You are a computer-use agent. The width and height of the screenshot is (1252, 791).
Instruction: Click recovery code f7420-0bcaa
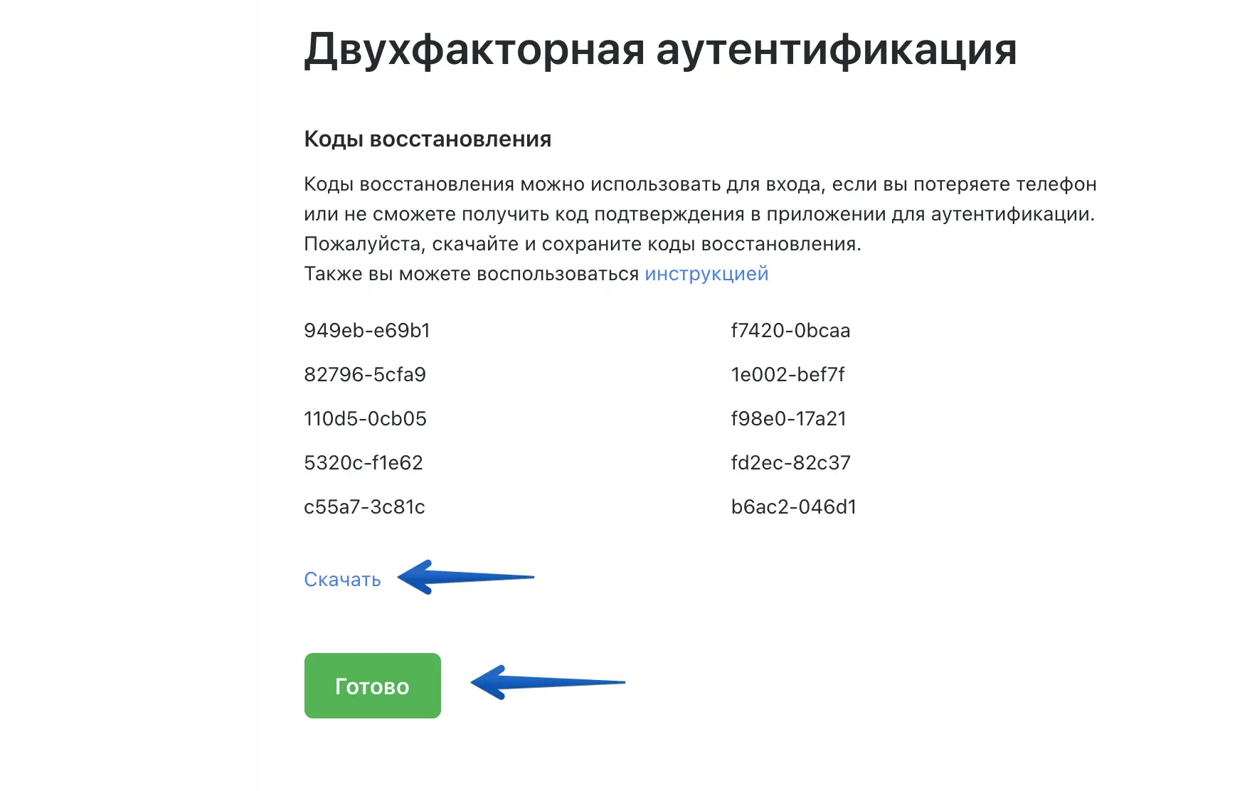(x=790, y=331)
